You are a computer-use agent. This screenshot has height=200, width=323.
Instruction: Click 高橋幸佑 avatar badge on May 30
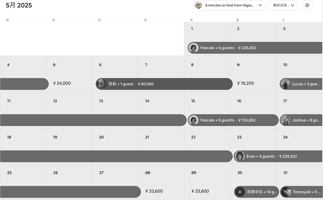240,192
